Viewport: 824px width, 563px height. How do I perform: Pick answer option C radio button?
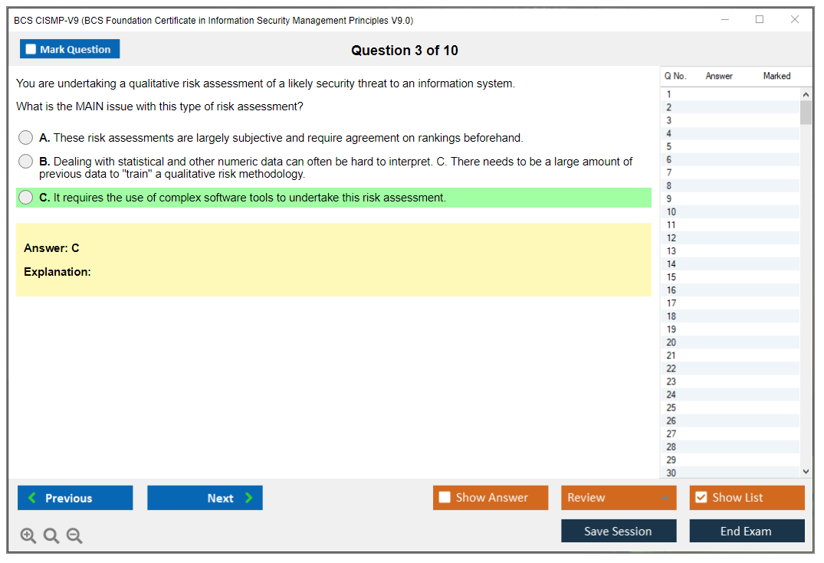[x=26, y=198]
